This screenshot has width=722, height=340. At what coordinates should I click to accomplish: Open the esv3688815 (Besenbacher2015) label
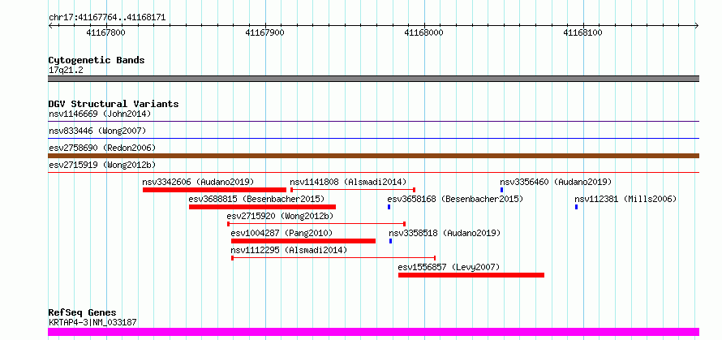(x=256, y=199)
